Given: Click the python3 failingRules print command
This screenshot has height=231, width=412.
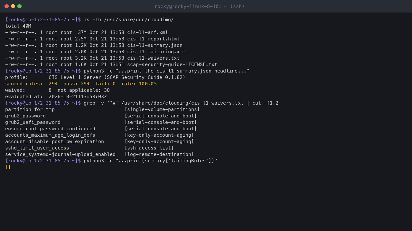Looking at the screenshot, I should pyautogui.click(x=150, y=161).
